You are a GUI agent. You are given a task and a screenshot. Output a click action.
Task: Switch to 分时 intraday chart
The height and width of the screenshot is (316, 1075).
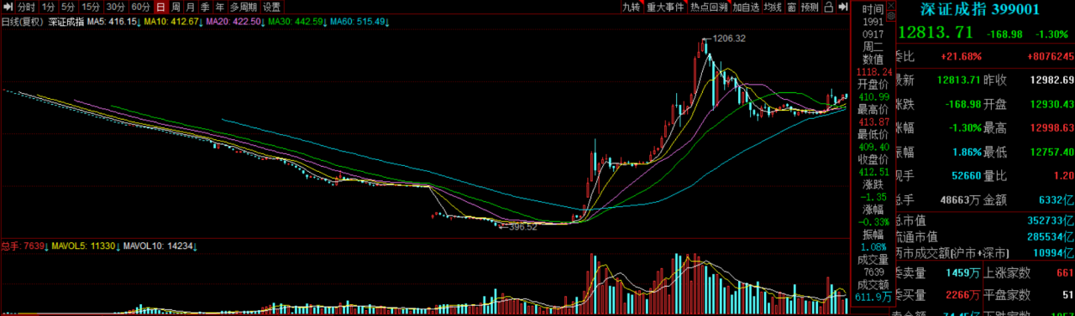(x=27, y=7)
